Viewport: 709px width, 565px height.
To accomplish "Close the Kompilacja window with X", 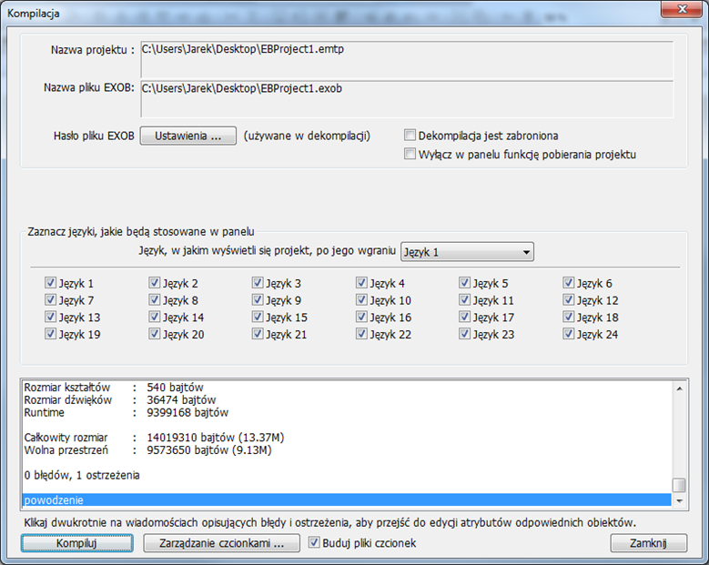I will [x=683, y=9].
